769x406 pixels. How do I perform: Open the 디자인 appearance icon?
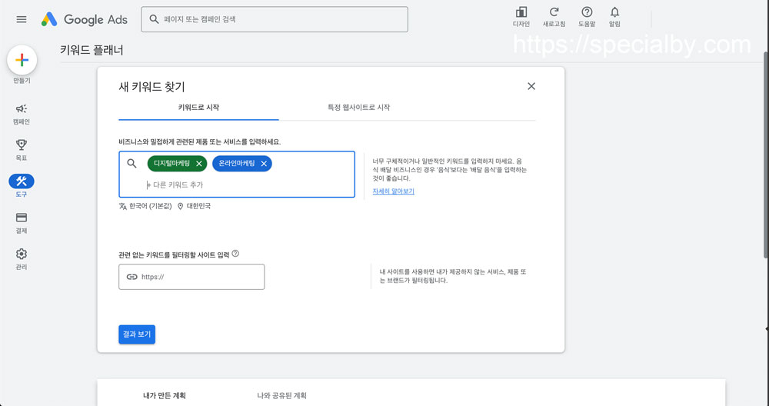click(x=521, y=17)
